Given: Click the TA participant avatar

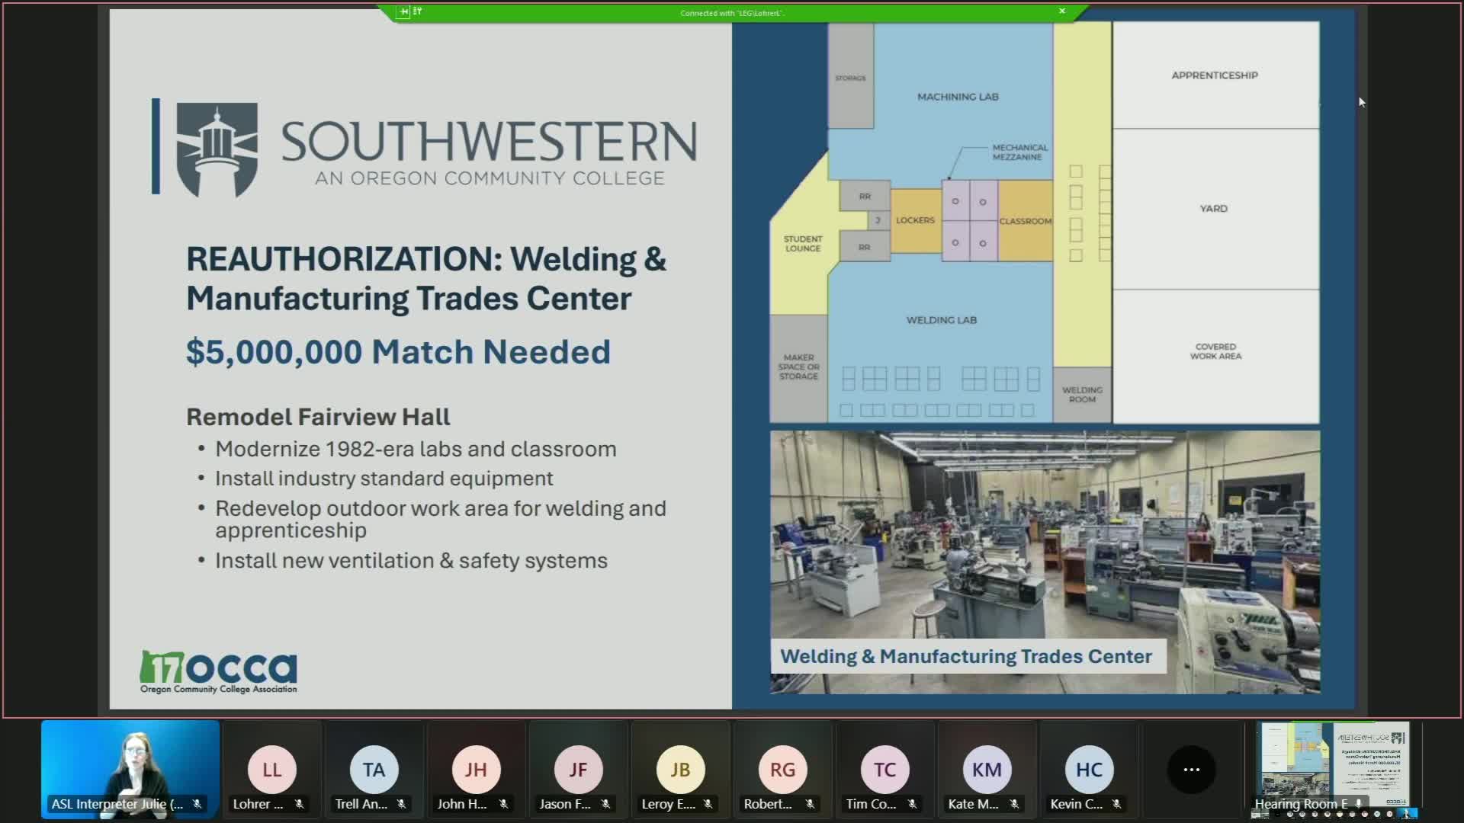Looking at the screenshot, I should (374, 770).
